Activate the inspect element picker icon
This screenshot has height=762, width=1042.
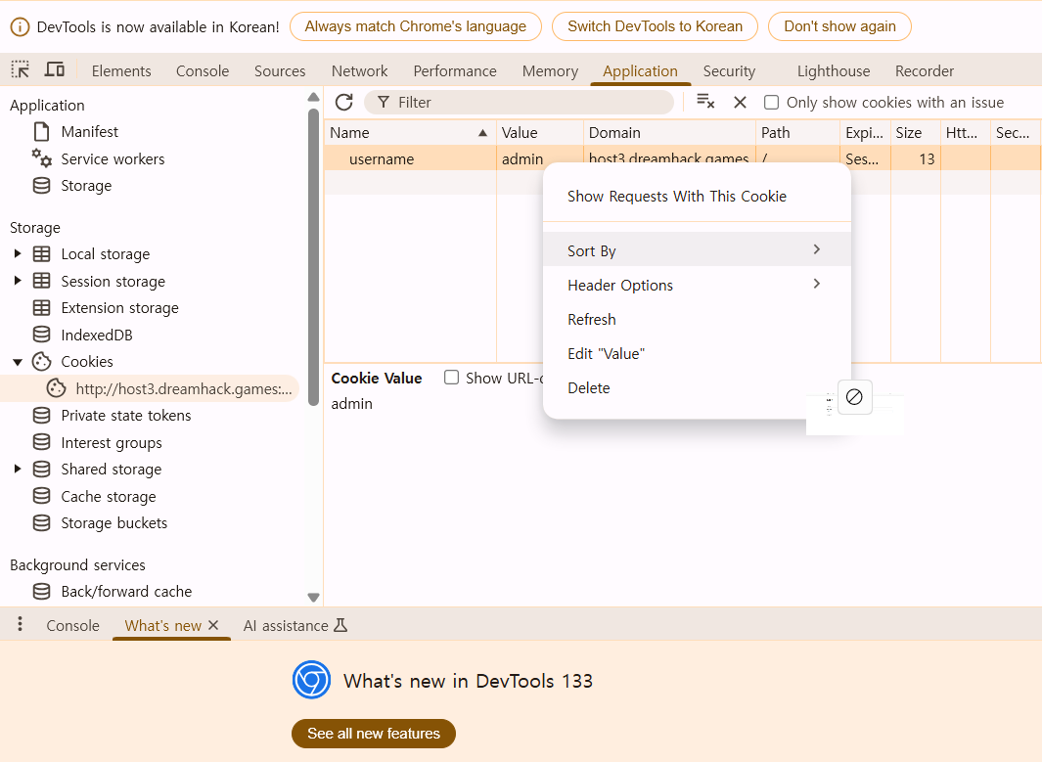[20, 69]
